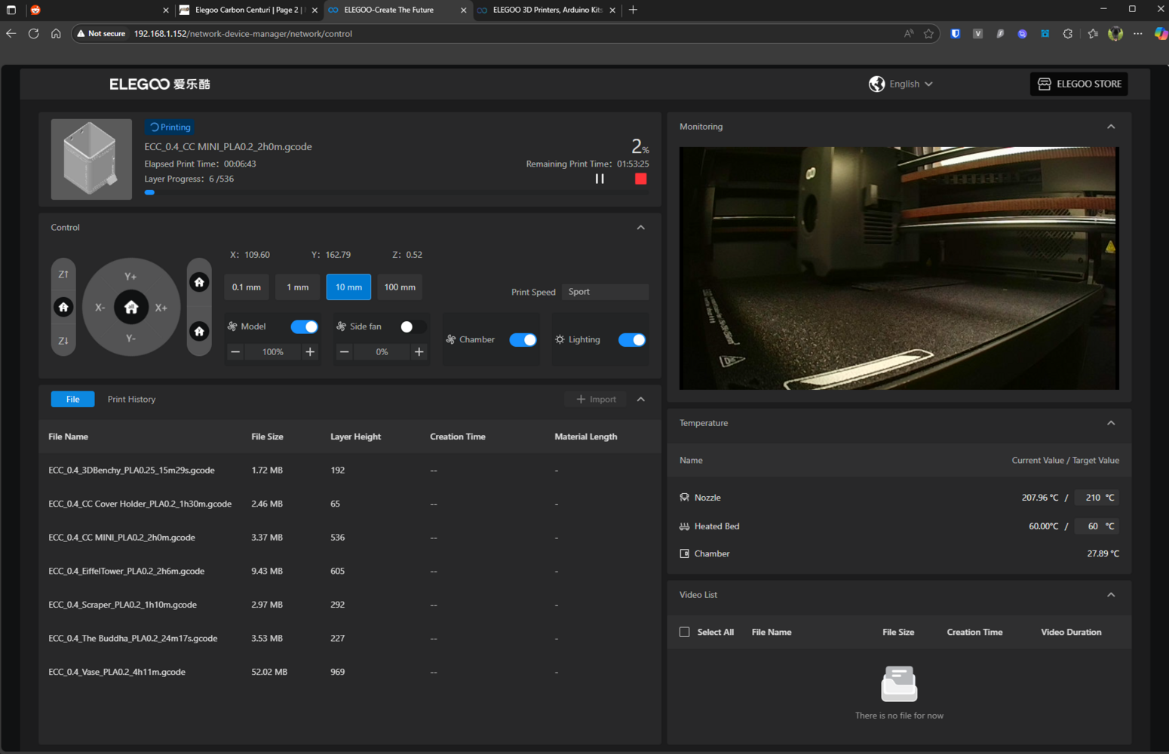The height and width of the screenshot is (754, 1169).
Task: Collapse the Control panel
Action: click(x=641, y=228)
